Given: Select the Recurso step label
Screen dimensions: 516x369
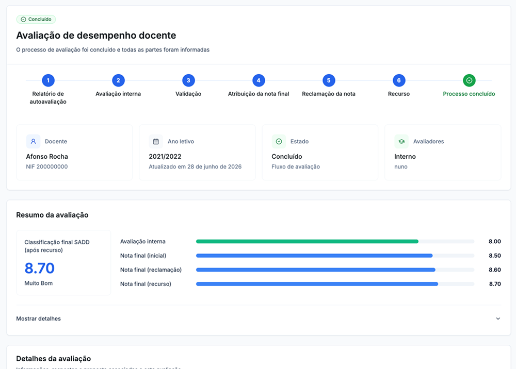Looking at the screenshot, I should tap(399, 94).
